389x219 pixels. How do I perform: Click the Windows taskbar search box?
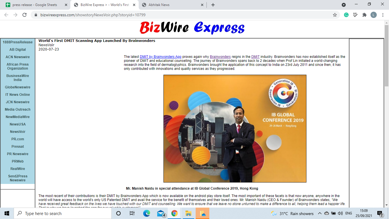(x=63, y=213)
